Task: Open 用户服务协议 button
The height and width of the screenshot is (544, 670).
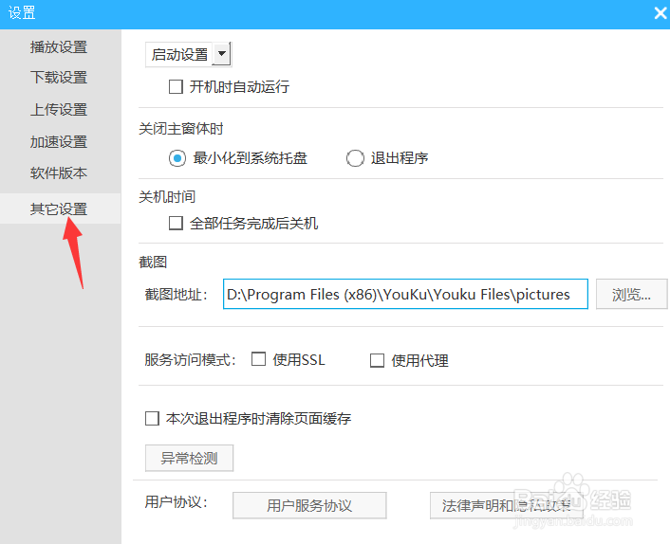Action: (309, 505)
